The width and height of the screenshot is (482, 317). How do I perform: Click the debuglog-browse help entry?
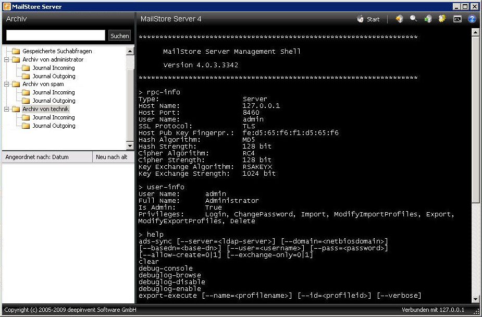tap(170, 275)
